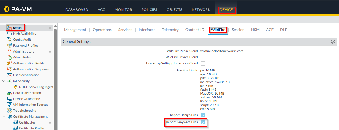Open High Availability in sidebar
This screenshot has width=339, height=130.
pos(24,34)
